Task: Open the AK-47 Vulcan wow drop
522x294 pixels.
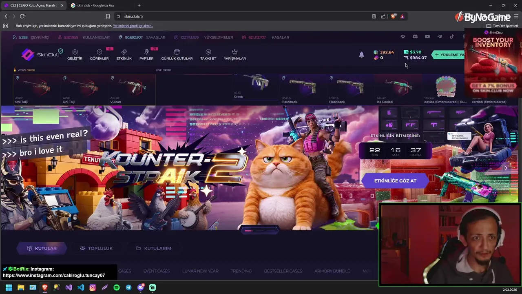Action: click(132, 89)
